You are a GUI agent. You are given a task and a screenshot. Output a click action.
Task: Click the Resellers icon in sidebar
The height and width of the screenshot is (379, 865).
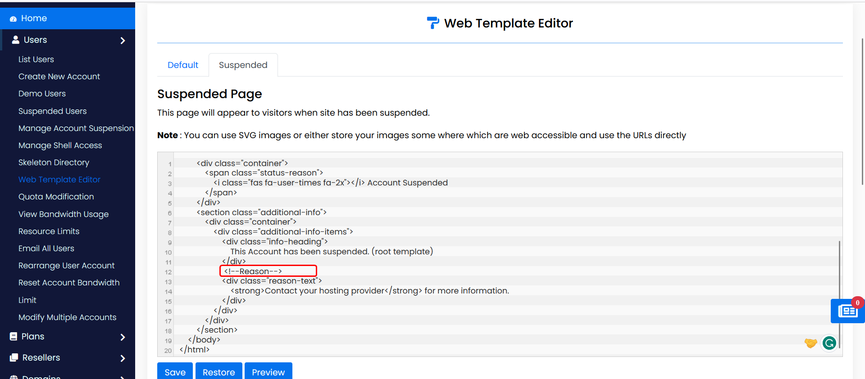click(x=14, y=357)
